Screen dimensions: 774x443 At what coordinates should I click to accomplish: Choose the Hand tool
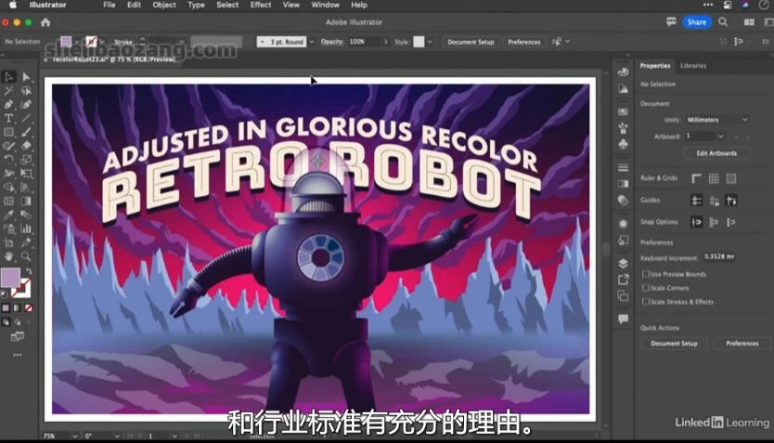(8, 256)
